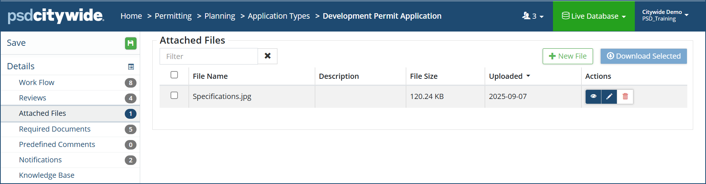Open the Citywide Demo account menu
This screenshot has height=184, width=706.
click(665, 15)
